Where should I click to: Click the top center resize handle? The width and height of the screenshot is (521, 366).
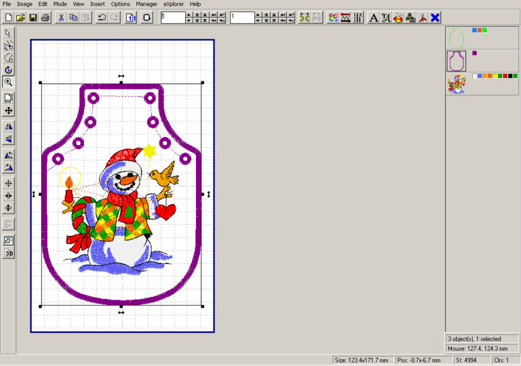(x=121, y=83)
